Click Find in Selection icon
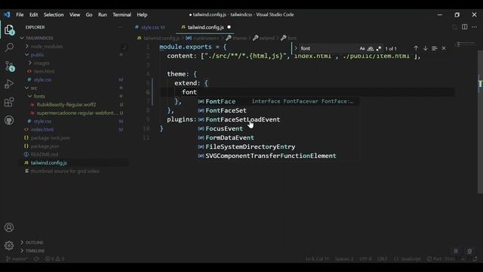This screenshot has width=483, height=272. [435, 48]
